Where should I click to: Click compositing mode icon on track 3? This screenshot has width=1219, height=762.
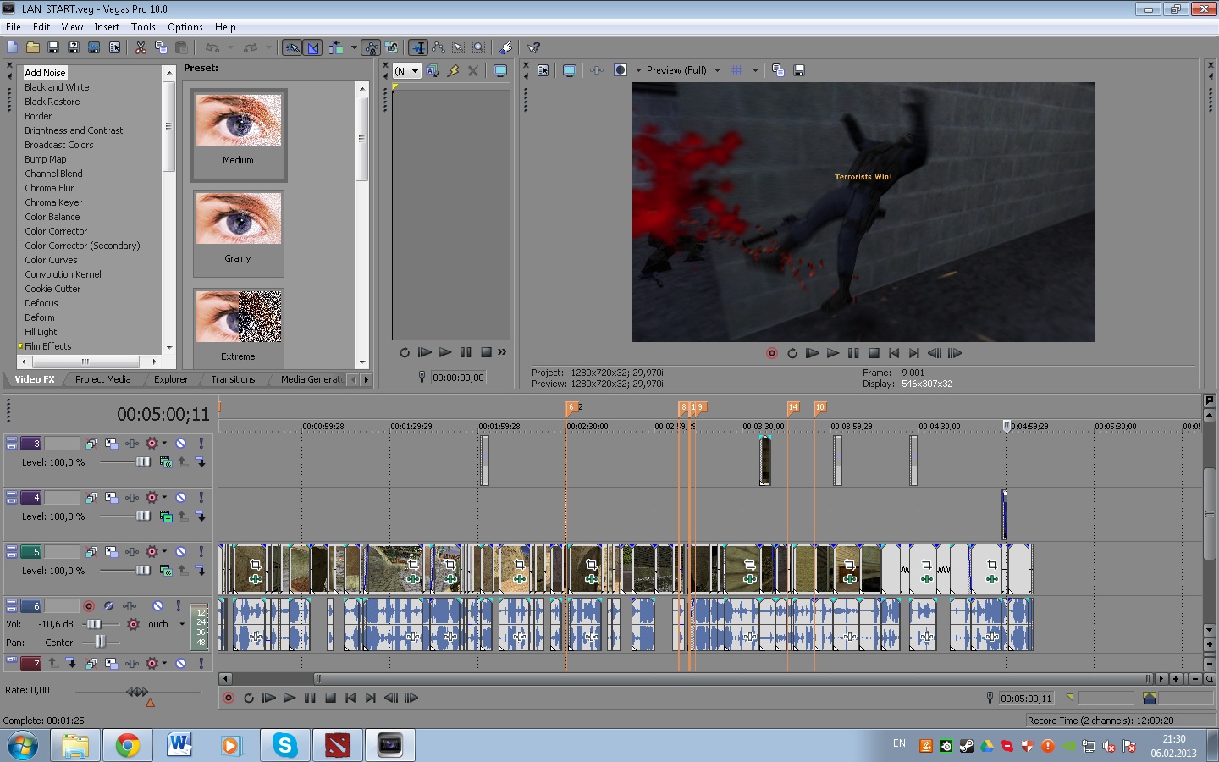[x=166, y=461]
